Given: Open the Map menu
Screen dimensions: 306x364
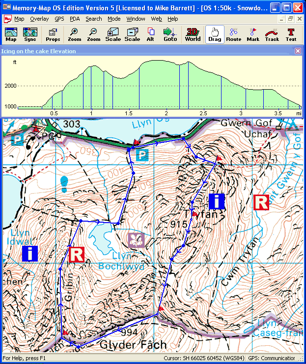Looking at the screenshot, I should click(19, 19).
